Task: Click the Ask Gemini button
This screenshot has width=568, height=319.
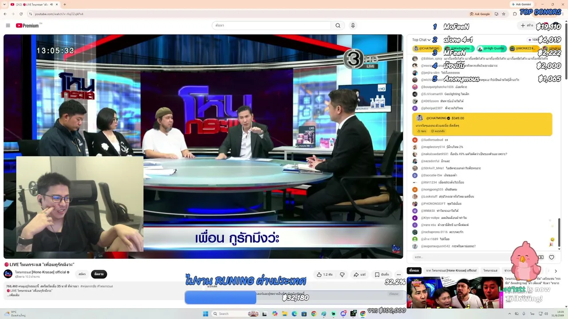Action: [x=521, y=4]
